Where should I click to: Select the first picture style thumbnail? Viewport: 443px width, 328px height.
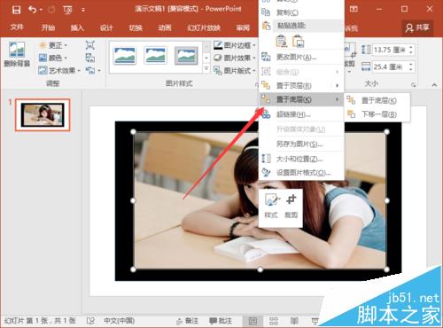point(125,55)
